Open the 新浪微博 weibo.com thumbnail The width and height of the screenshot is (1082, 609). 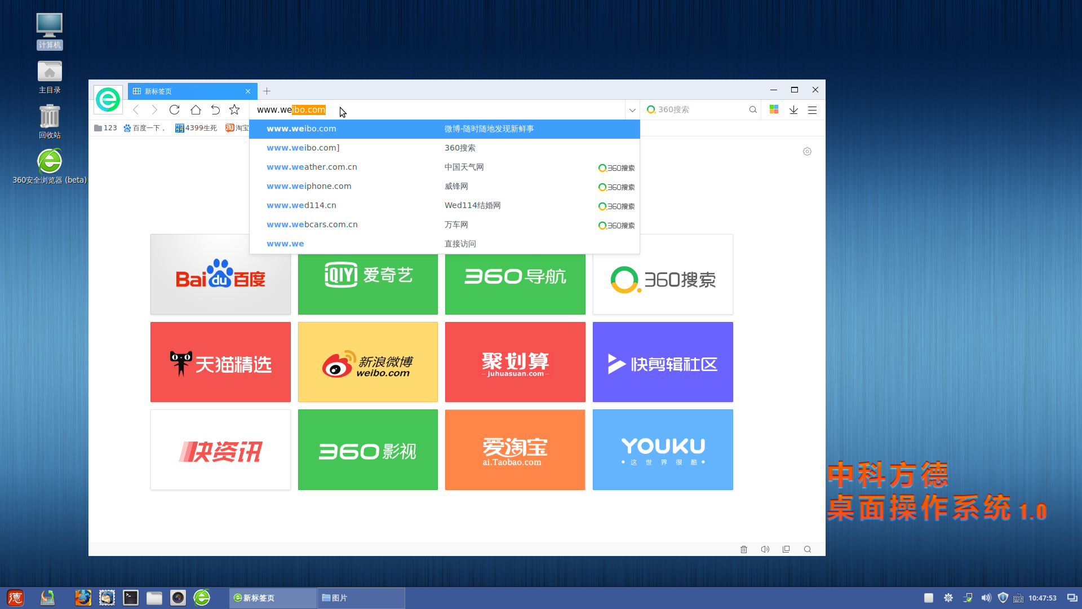[x=367, y=361]
